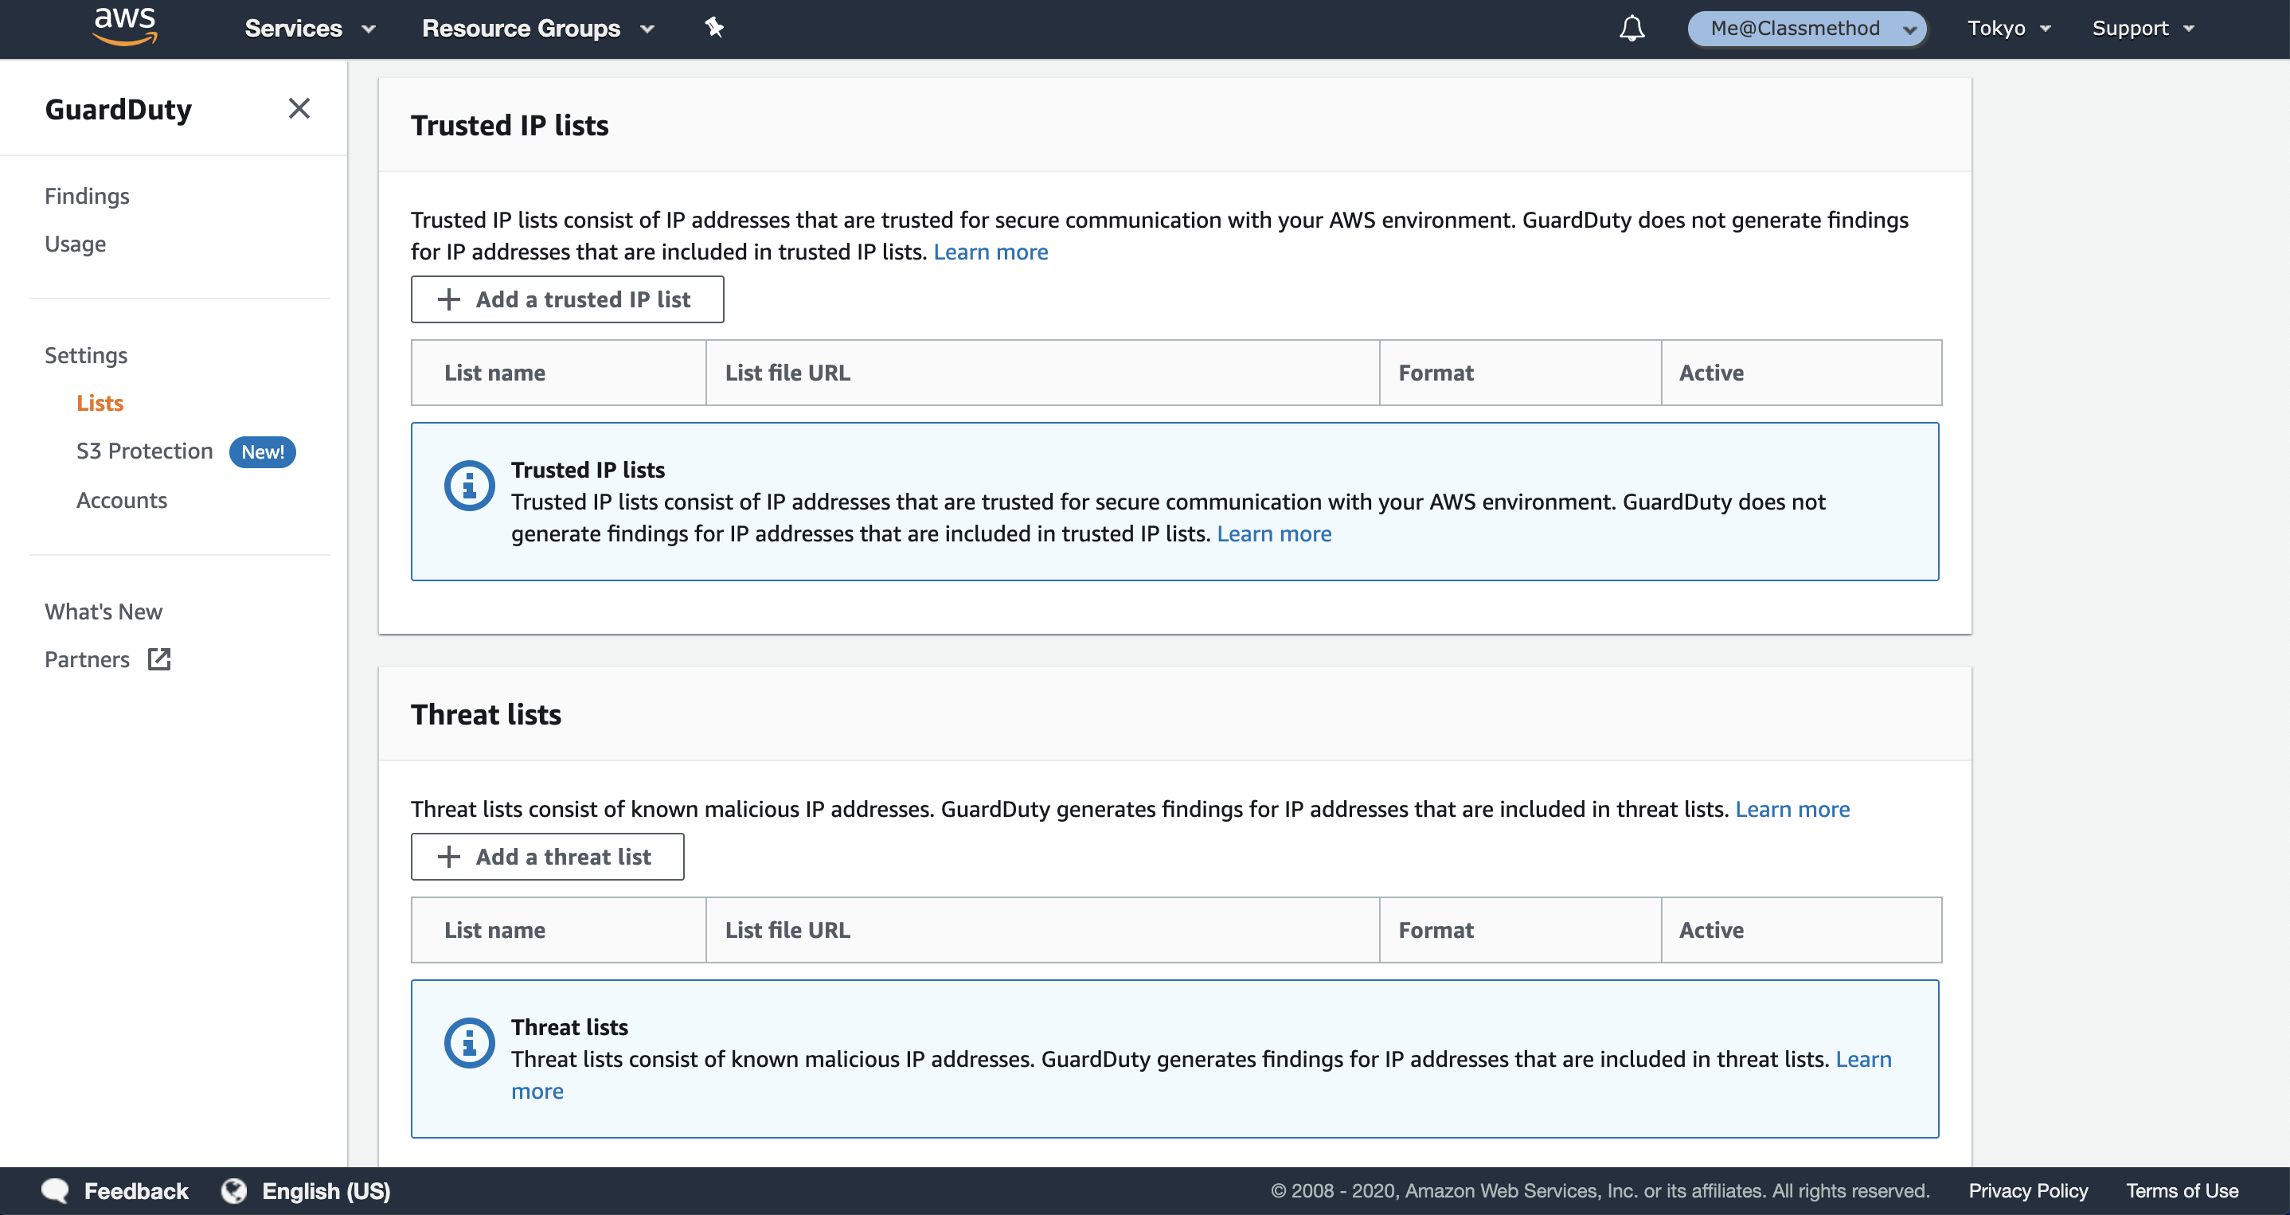
Task: Close the GuardDuty side panel
Action: 299,108
